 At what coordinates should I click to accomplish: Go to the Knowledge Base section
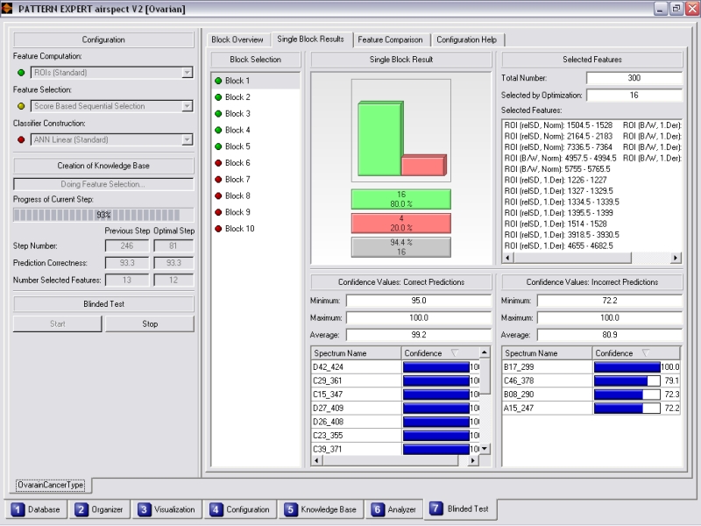[320, 509]
